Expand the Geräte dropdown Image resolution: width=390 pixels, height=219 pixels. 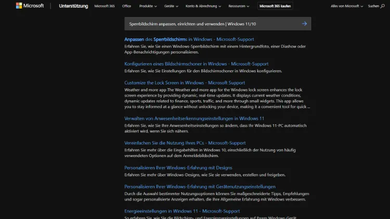click(x=171, y=6)
